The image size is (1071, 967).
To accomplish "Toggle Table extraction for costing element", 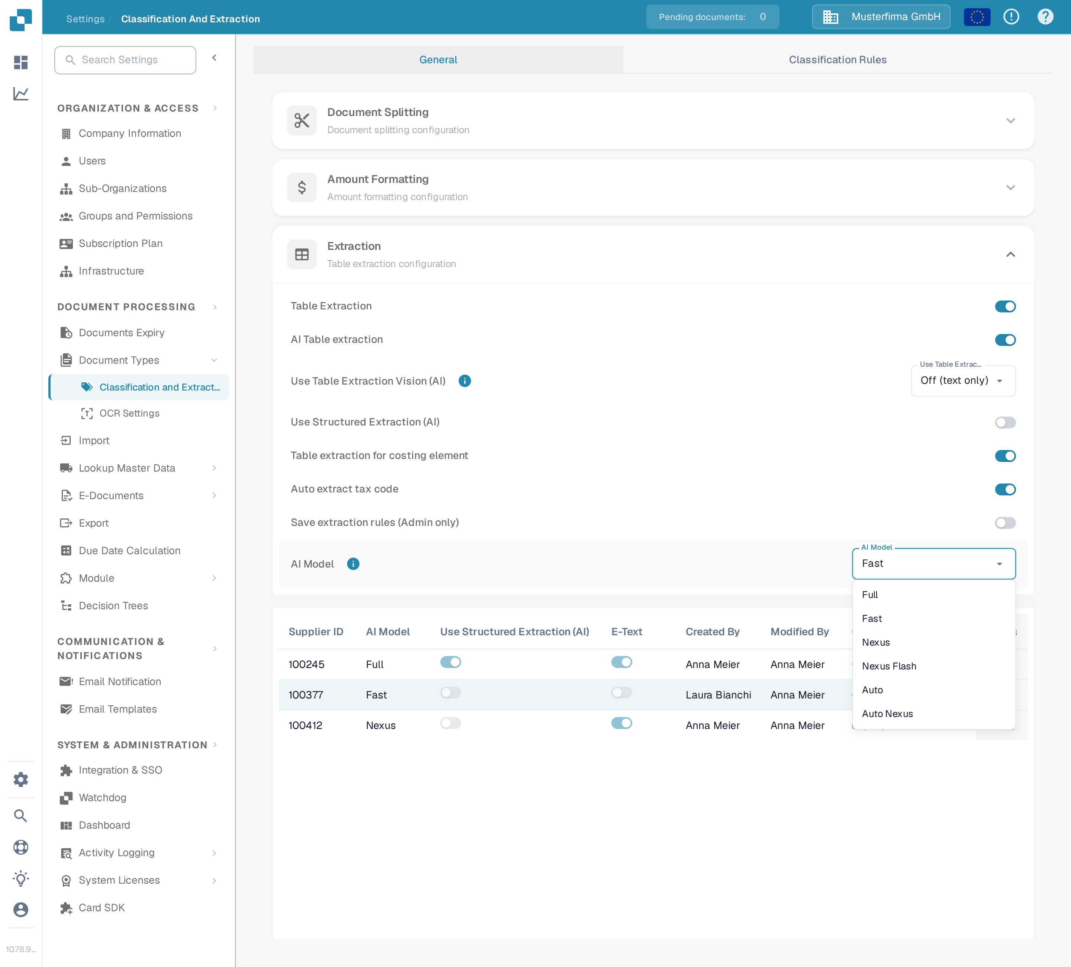I will tap(1005, 456).
